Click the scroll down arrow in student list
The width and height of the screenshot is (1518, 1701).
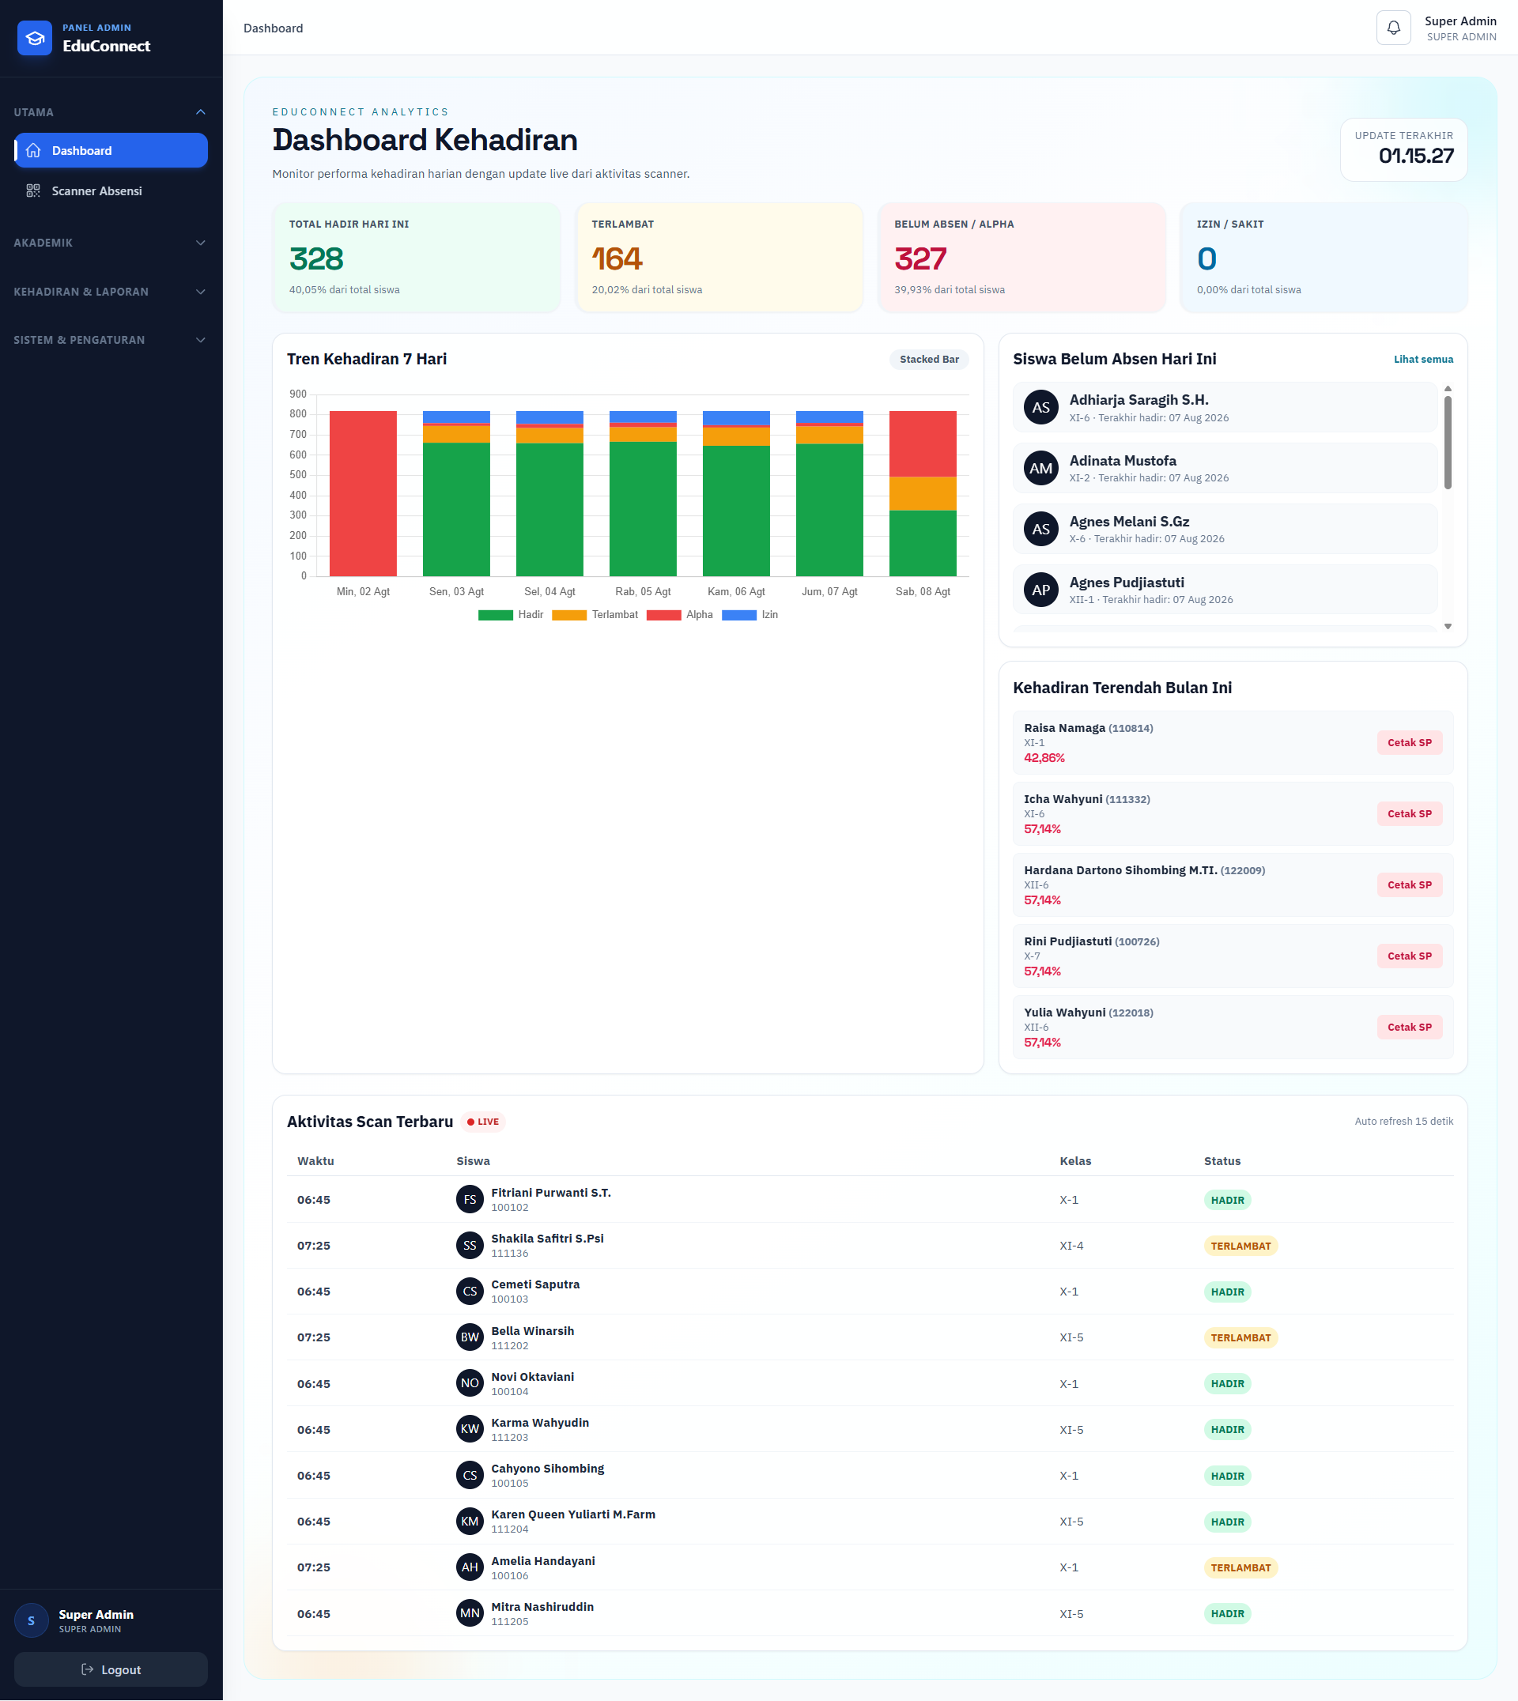point(1448,626)
